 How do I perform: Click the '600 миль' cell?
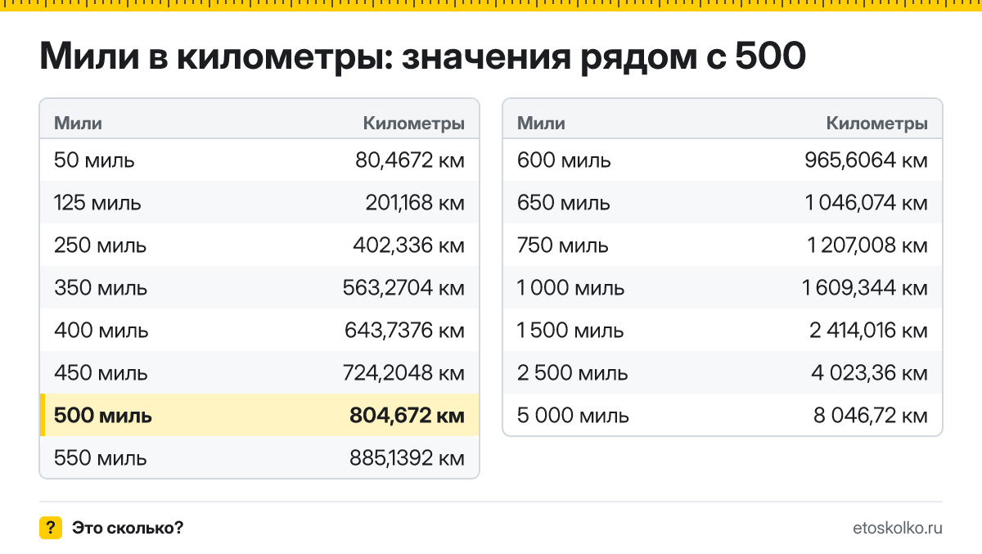564,160
